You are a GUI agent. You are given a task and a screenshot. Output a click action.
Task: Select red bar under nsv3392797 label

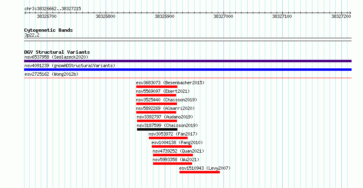(x=157, y=121)
